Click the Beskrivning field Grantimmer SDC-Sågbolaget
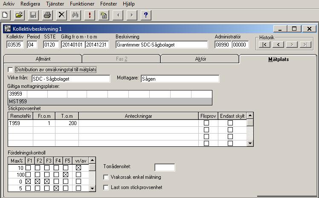This screenshot has height=198, width=319. coord(162,44)
